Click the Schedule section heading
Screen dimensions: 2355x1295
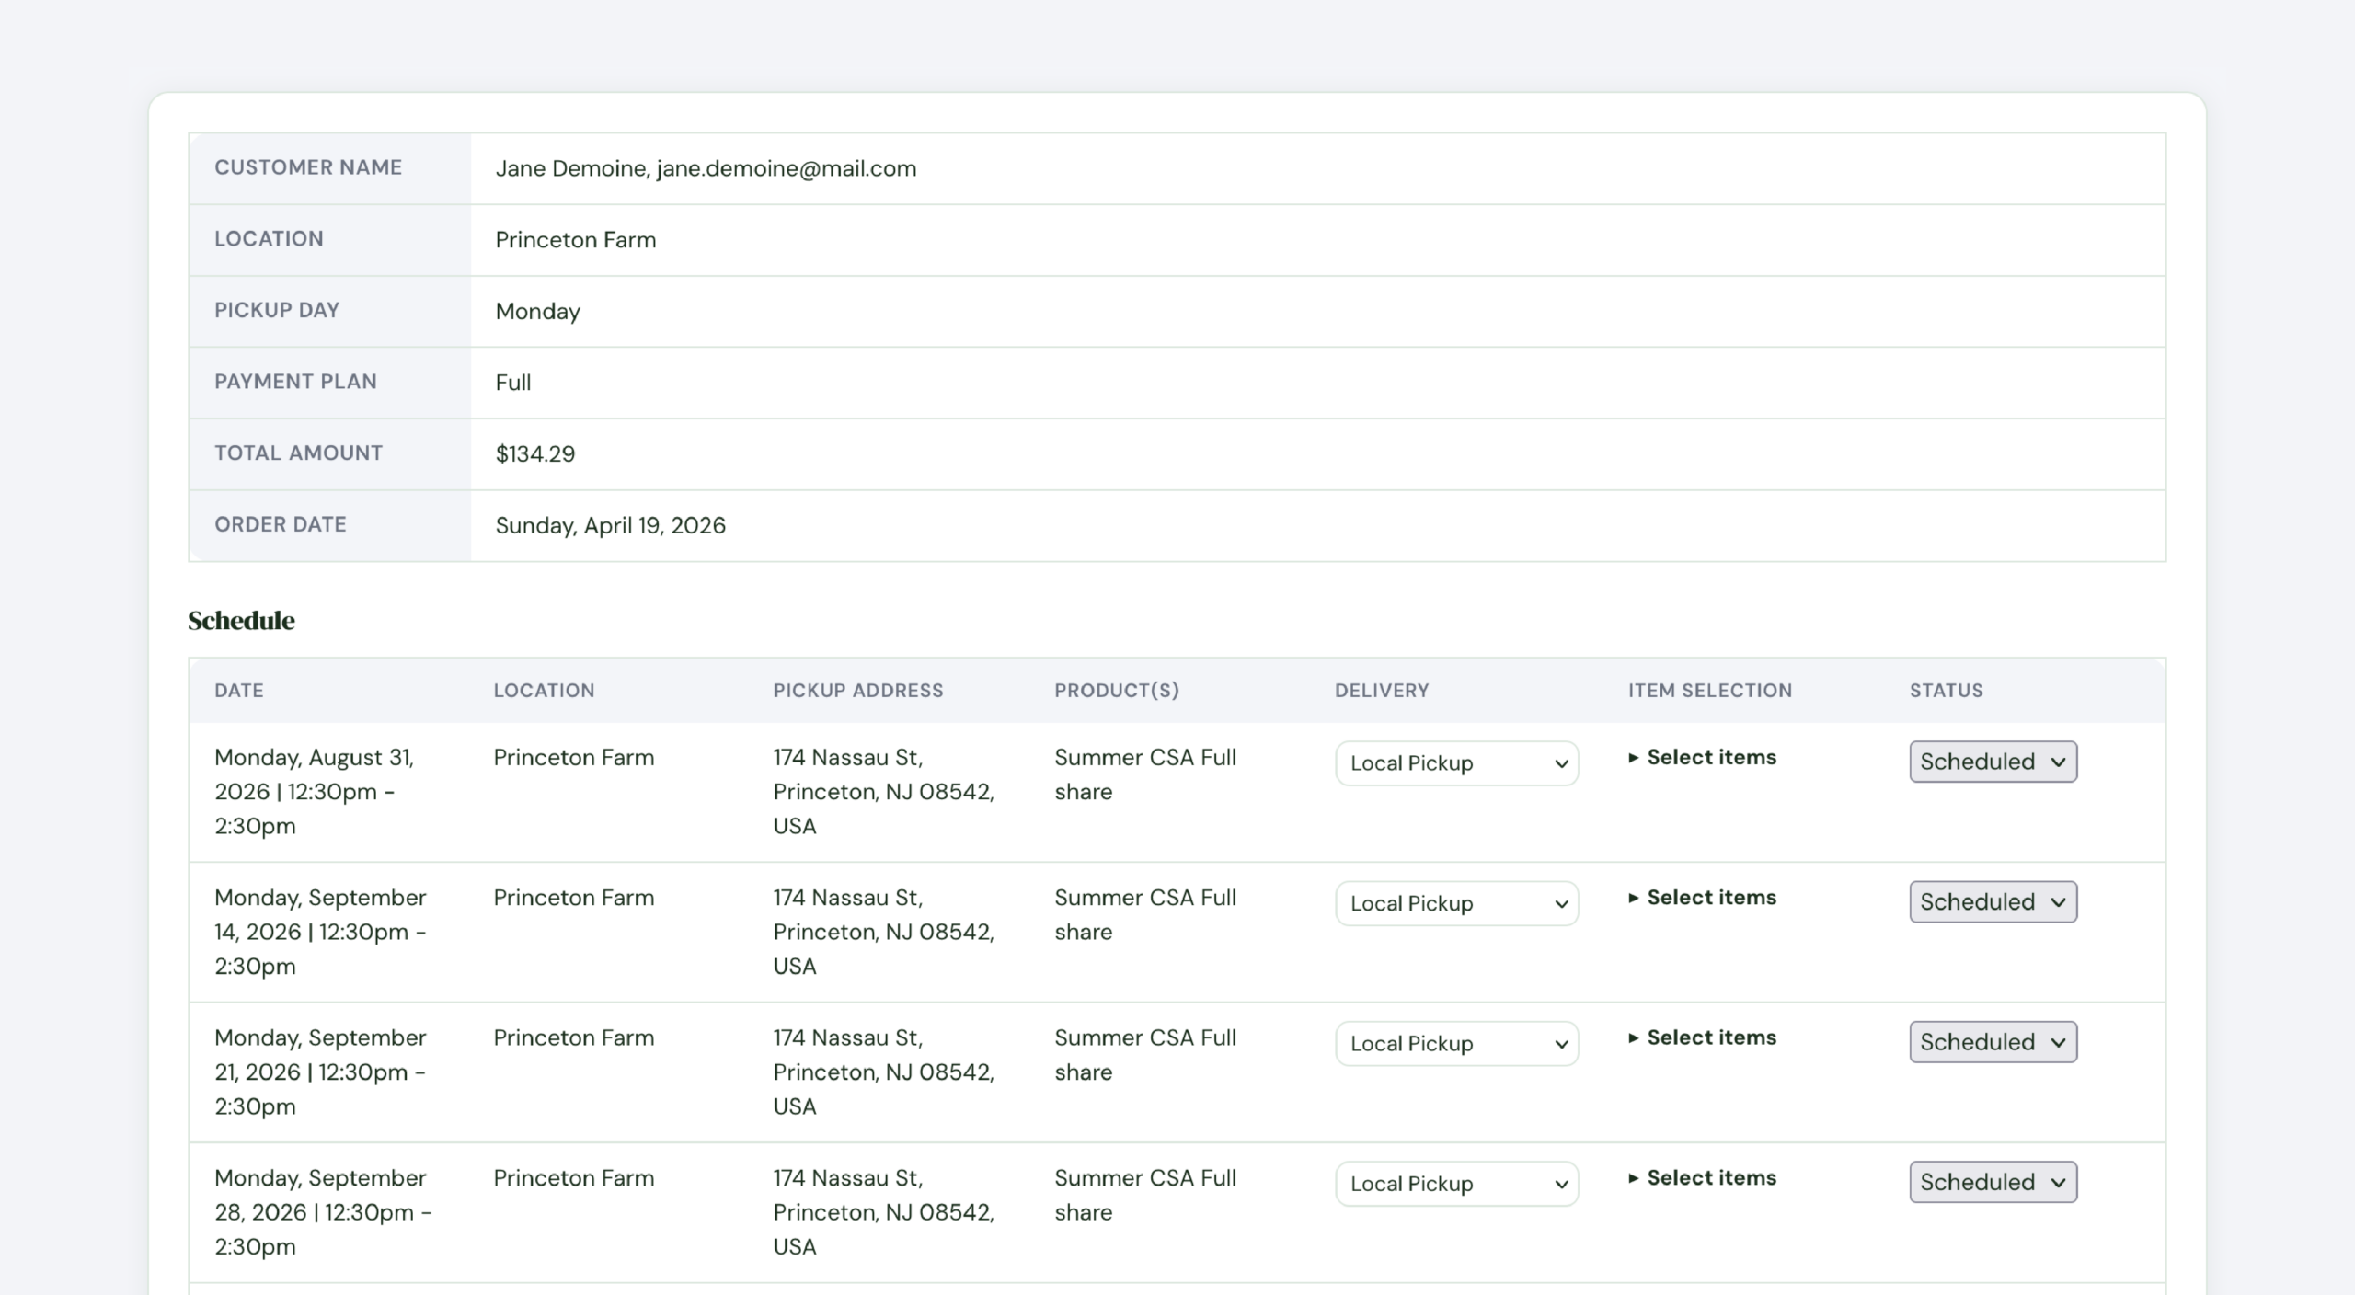click(x=241, y=620)
